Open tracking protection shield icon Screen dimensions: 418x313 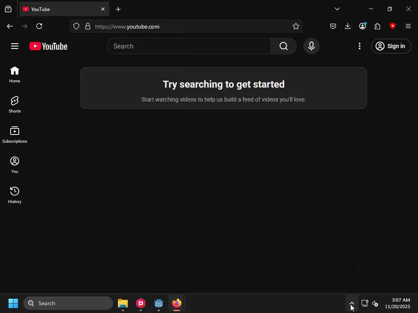pos(76,26)
